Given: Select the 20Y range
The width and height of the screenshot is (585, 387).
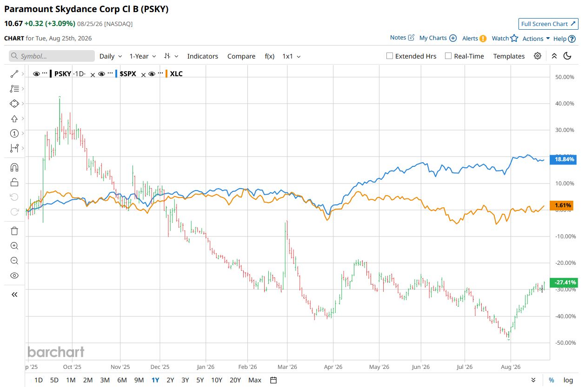Looking at the screenshot, I should (x=235, y=380).
